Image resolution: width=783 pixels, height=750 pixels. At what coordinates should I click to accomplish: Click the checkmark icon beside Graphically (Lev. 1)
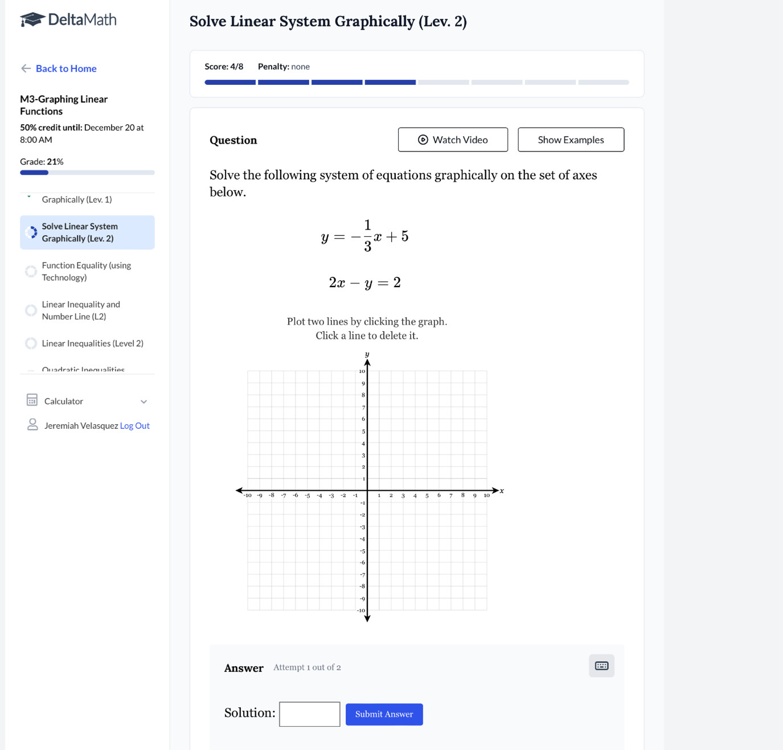point(28,196)
